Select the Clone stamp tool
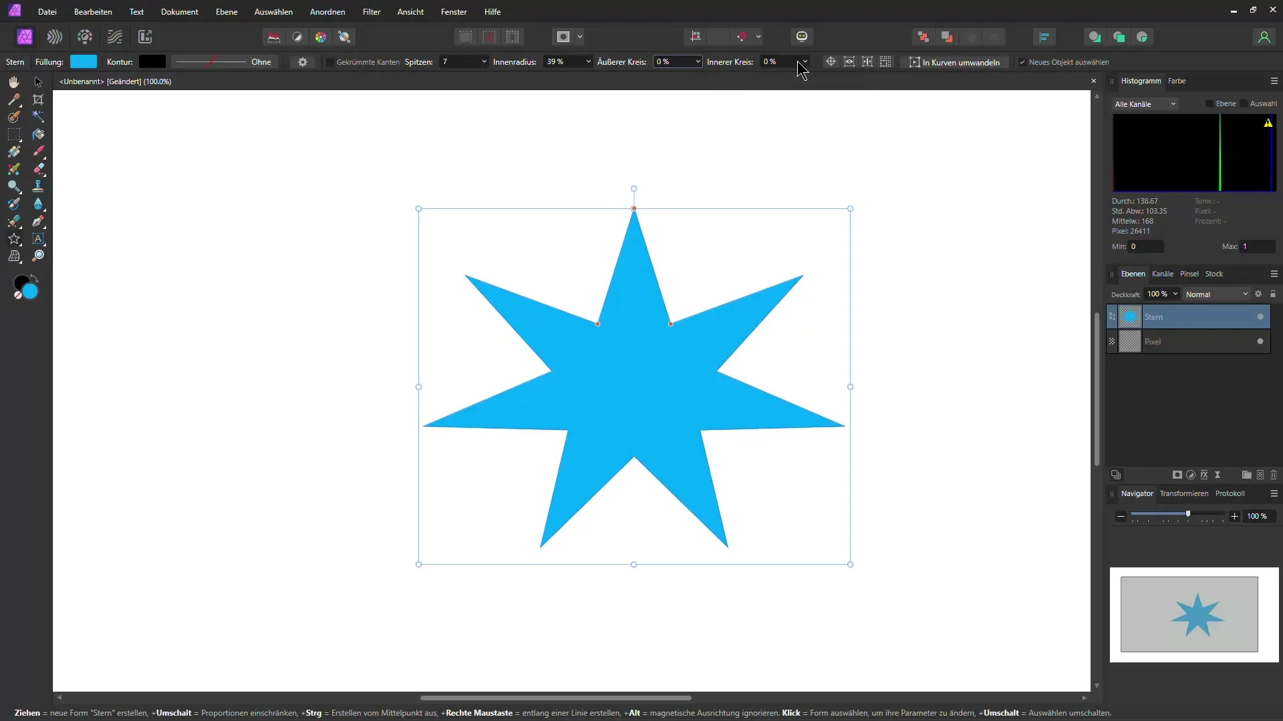 (x=38, y=186)
